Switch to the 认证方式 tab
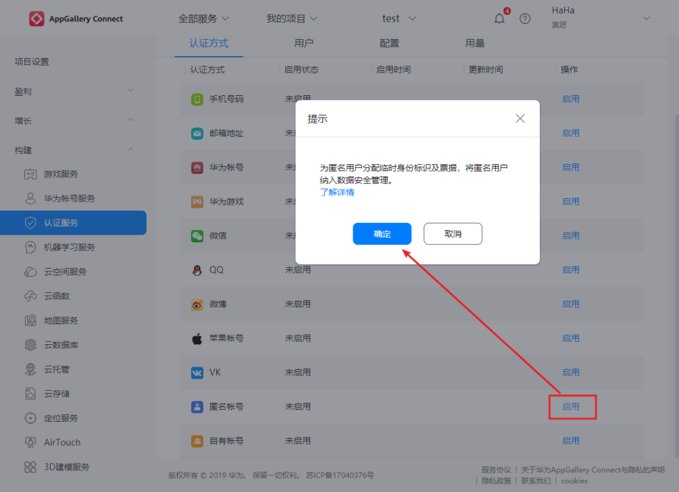Image resolution: width=679 pixels, height=492 pixels. click(209, 43)
